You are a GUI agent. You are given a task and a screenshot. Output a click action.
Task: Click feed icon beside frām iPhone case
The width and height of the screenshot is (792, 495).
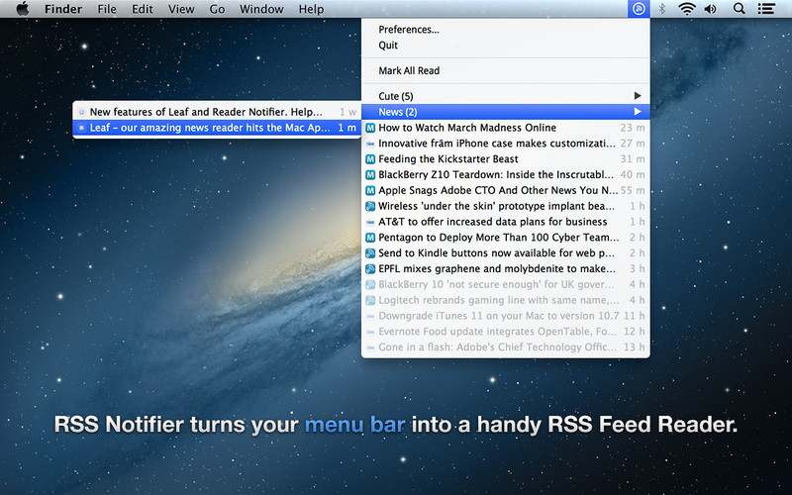pos(370,144)
